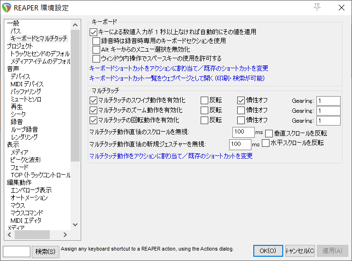Select 一般 in settings tree
Image resolution: width=352 pixels, height=261 pixels.
pos(13,23)
